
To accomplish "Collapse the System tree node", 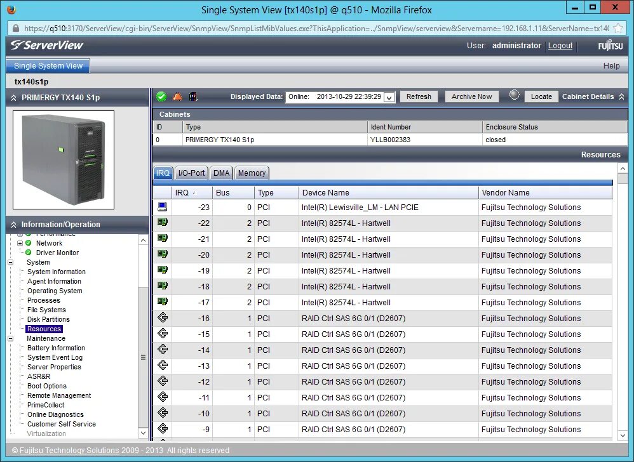I will (x=11, y=262).
